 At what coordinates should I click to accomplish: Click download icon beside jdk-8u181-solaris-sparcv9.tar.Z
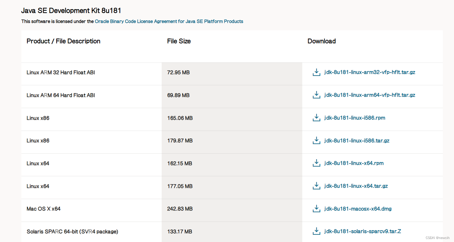pyautogui.click(x=316, y=231)
